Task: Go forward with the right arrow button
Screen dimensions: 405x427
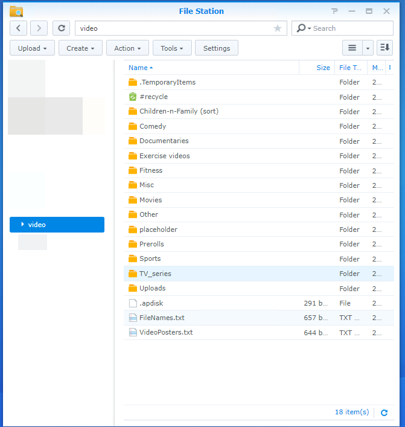Action: click(x=39, y=28)
